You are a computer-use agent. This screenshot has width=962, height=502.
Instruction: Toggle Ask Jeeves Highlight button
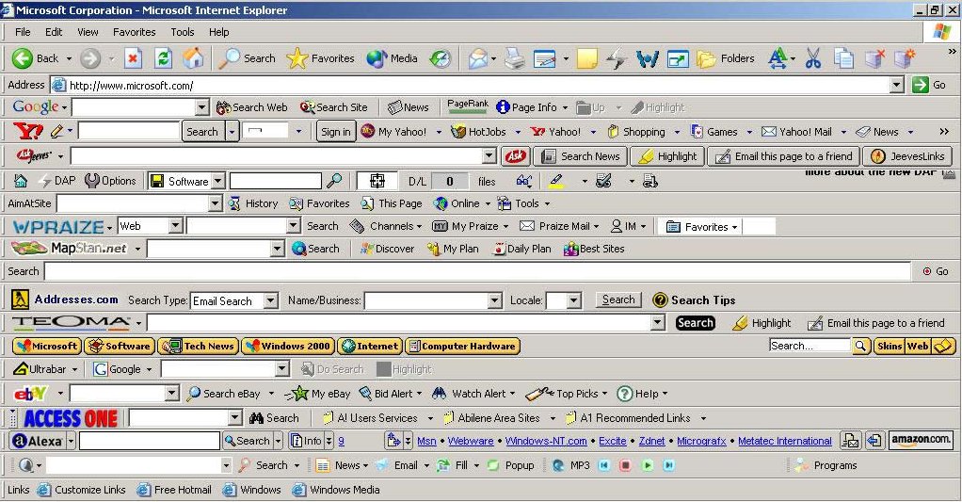click(x=667, y=156)
